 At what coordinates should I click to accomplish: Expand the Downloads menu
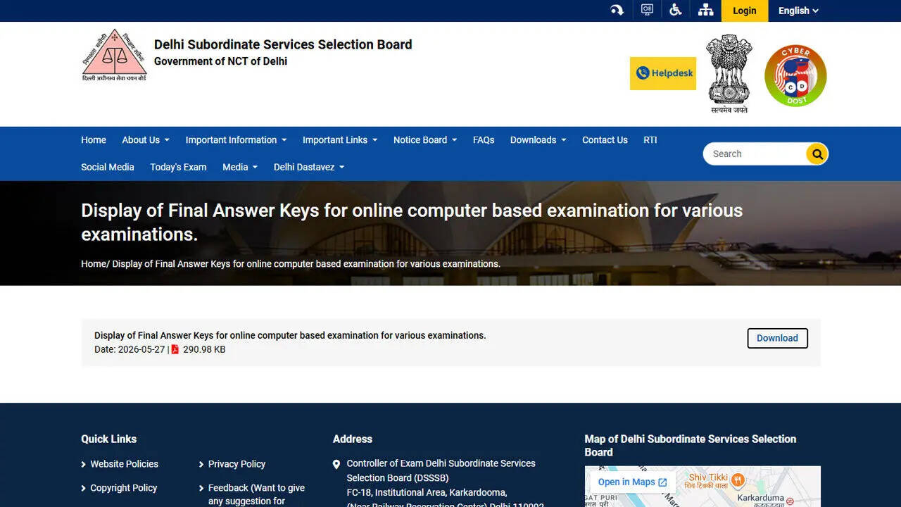click(x=538, y=140)
